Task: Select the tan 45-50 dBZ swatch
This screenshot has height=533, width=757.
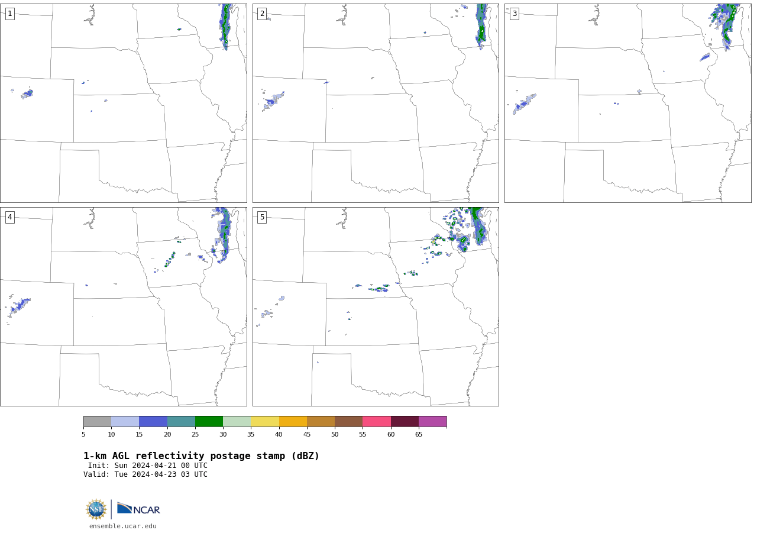Action: pos(321,422)
